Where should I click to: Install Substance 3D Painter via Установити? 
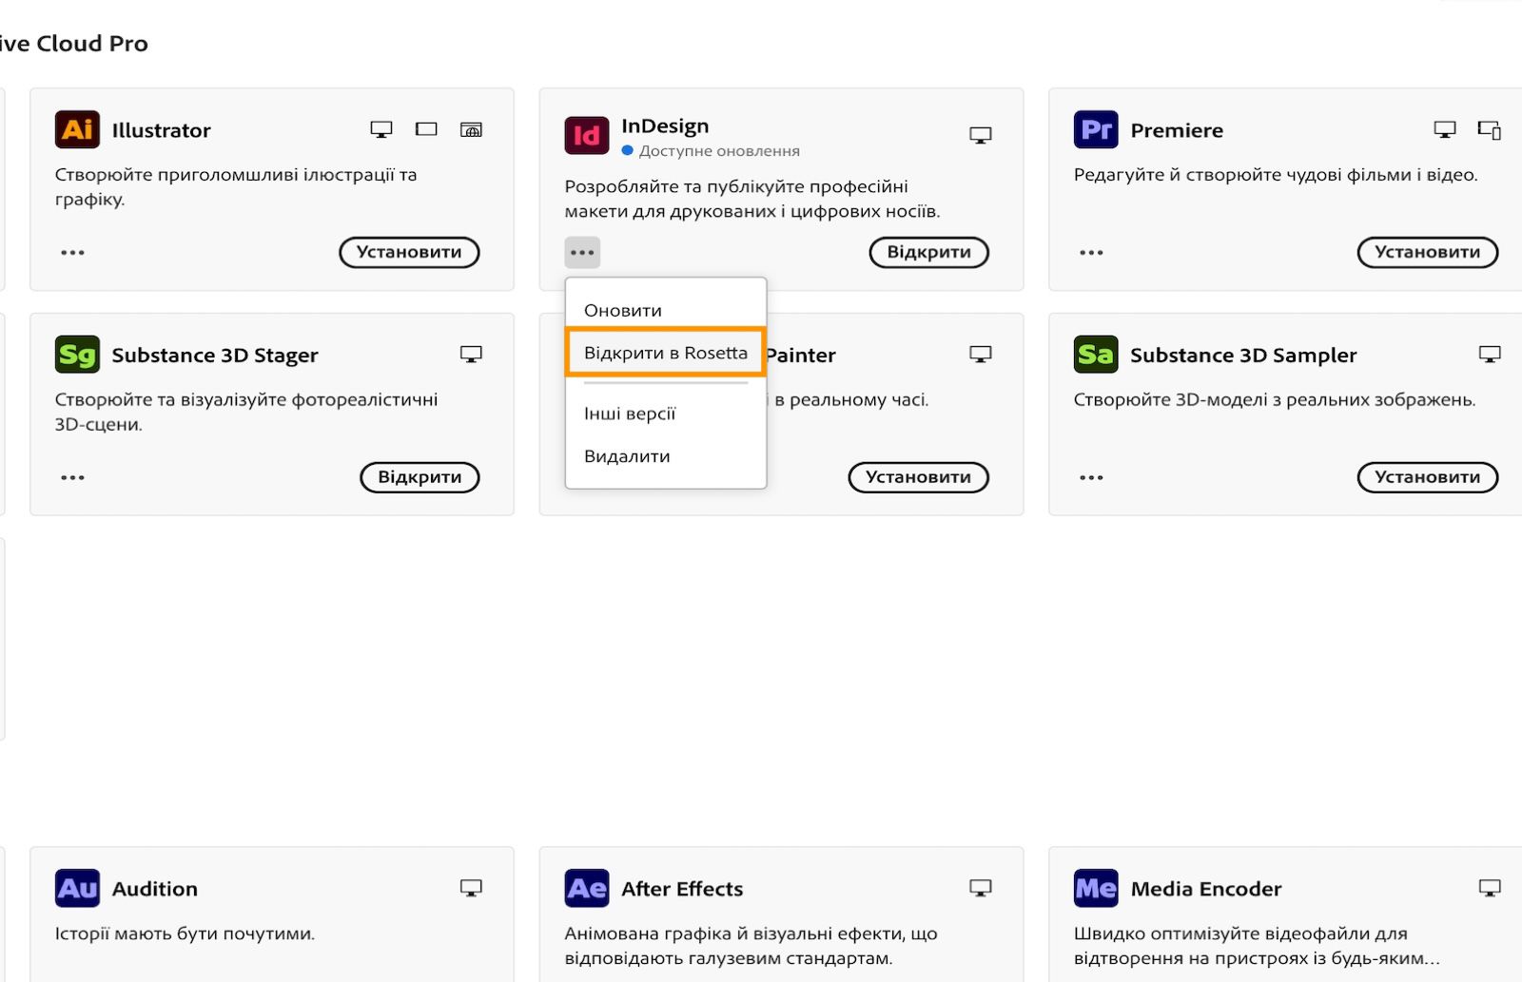click(918, 477)
